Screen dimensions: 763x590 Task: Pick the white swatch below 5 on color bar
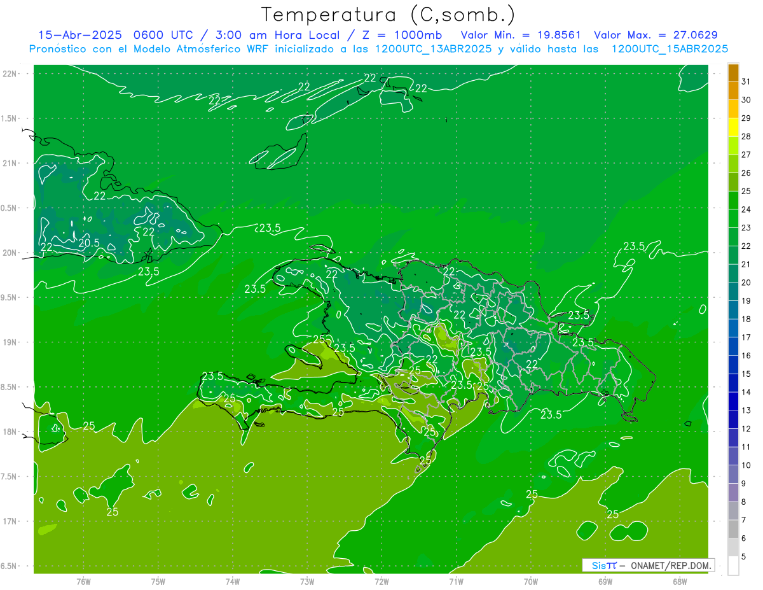tap(733, 566)
